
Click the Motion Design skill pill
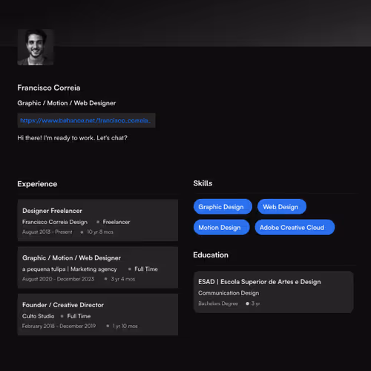(221, 227)
